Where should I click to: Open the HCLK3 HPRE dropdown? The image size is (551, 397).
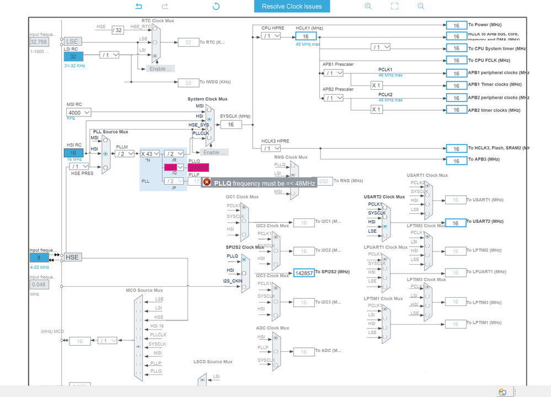click(x=271, y=149)
